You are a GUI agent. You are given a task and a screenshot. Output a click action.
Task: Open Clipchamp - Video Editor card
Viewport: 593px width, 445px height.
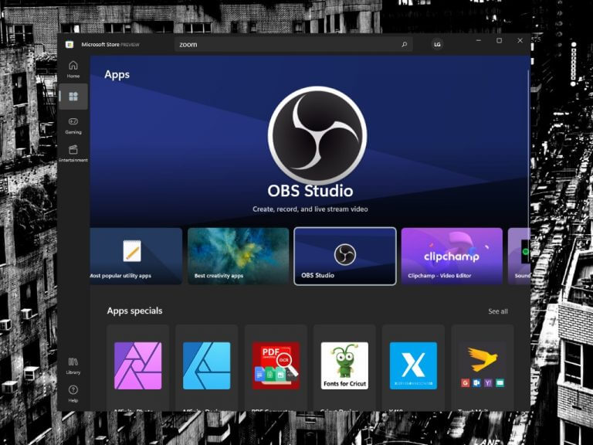452,256
